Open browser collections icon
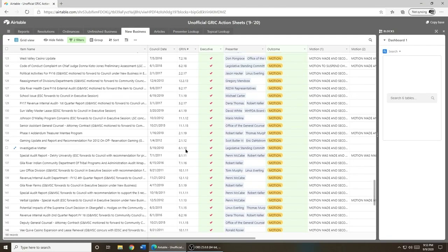 tap(403, 12)
